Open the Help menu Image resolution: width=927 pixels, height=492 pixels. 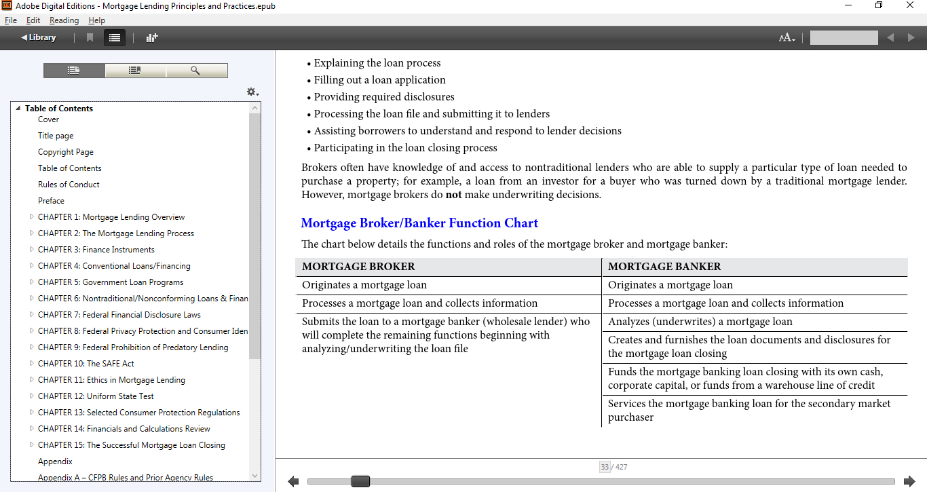pyautogui.click(x=96, y=20)
